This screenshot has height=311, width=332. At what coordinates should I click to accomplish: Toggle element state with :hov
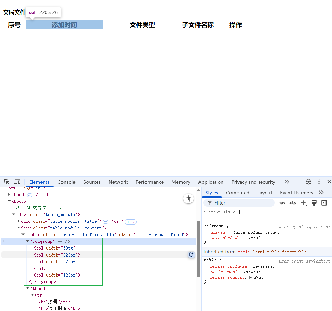281,203
